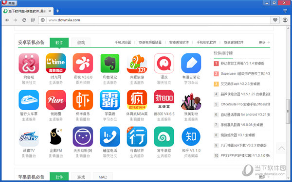
Task: Open the 虾米音乐 app icon
Action: (83, 100)
